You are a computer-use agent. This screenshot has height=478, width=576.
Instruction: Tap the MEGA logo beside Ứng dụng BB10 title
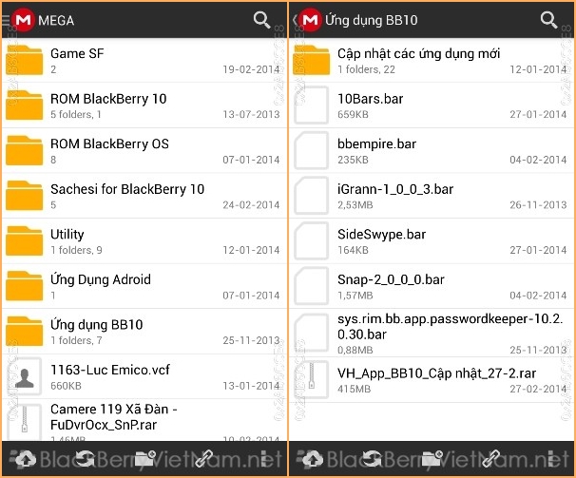click(310, 20)
